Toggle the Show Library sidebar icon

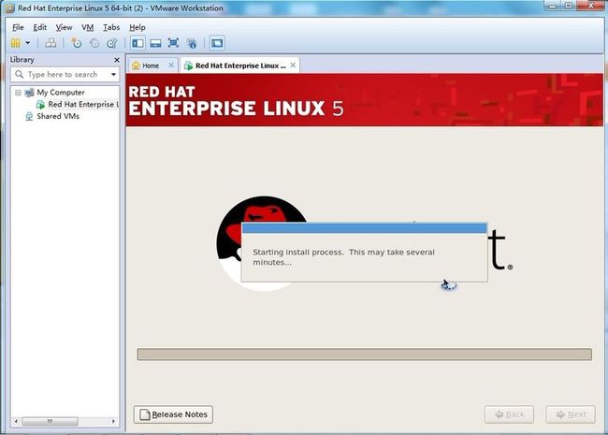click(x=138, y=43)
